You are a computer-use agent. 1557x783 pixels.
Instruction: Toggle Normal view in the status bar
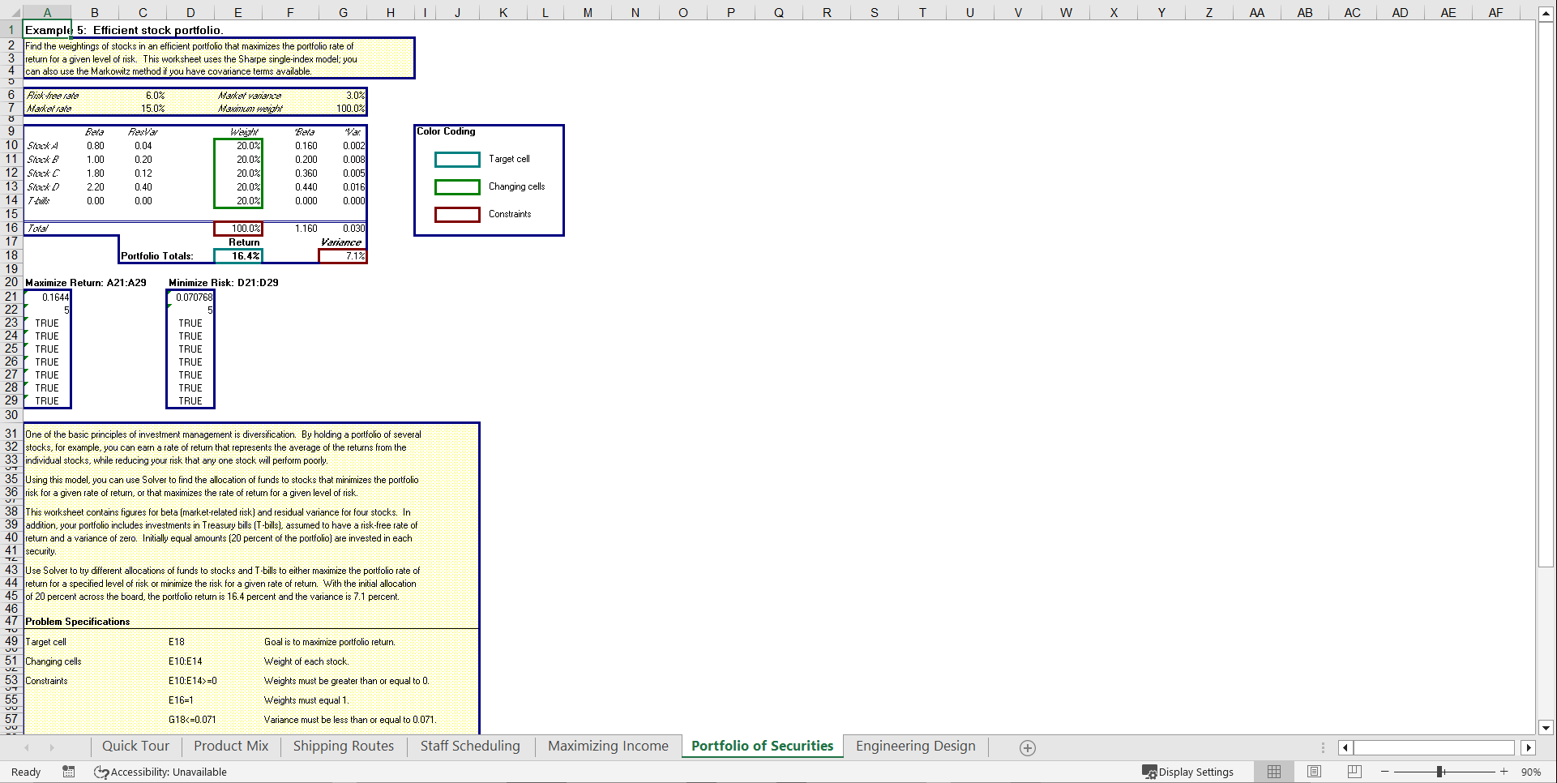tap(1273, 772)
